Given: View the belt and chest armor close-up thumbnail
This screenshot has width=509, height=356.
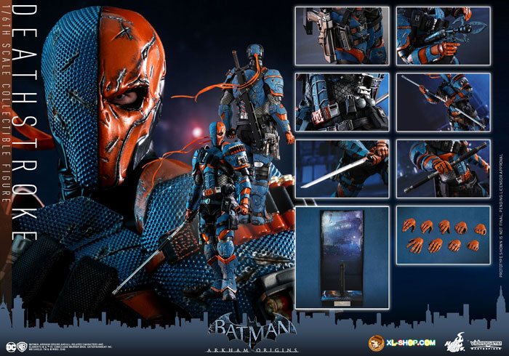Looking at the screenshot, I should [342, 102].
